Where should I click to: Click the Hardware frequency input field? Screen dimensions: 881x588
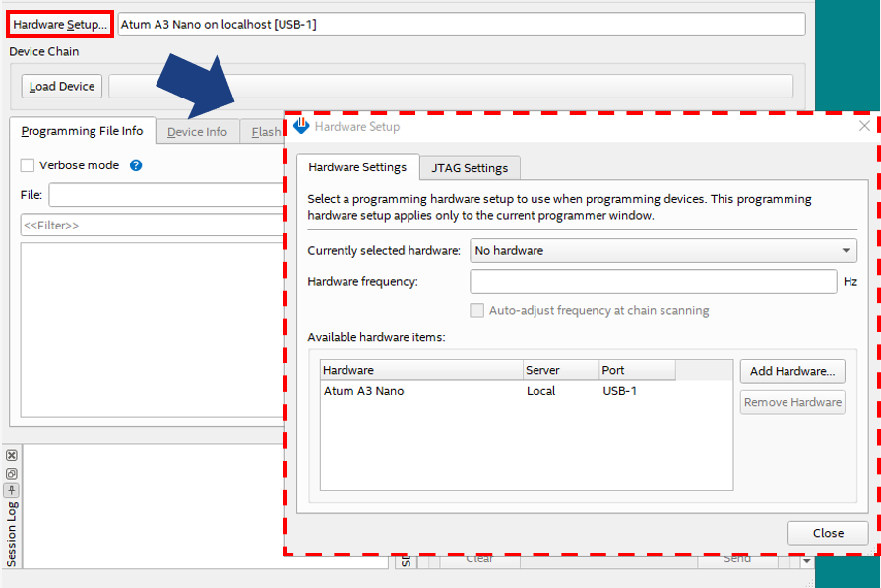(653, 282)
